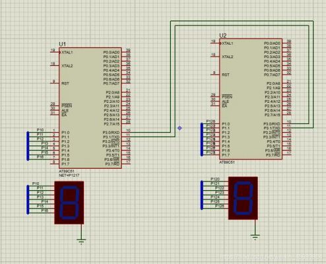326x264 pixels.
Task: Select the blue bus next to U1 port P1
Action: coord(28,146)
